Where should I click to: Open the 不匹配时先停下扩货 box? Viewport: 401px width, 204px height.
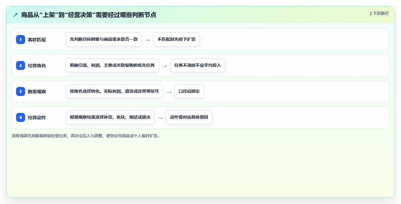click(176, 40)
